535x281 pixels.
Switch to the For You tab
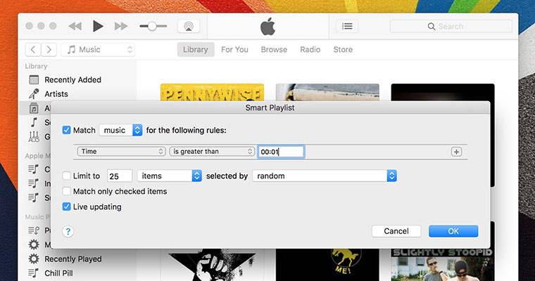click(234, 50)
